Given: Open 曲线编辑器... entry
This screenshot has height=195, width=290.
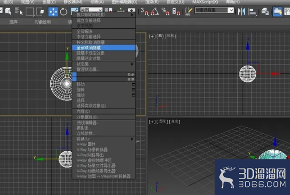Looking at the screenshot, I should (x=104, y=123).
